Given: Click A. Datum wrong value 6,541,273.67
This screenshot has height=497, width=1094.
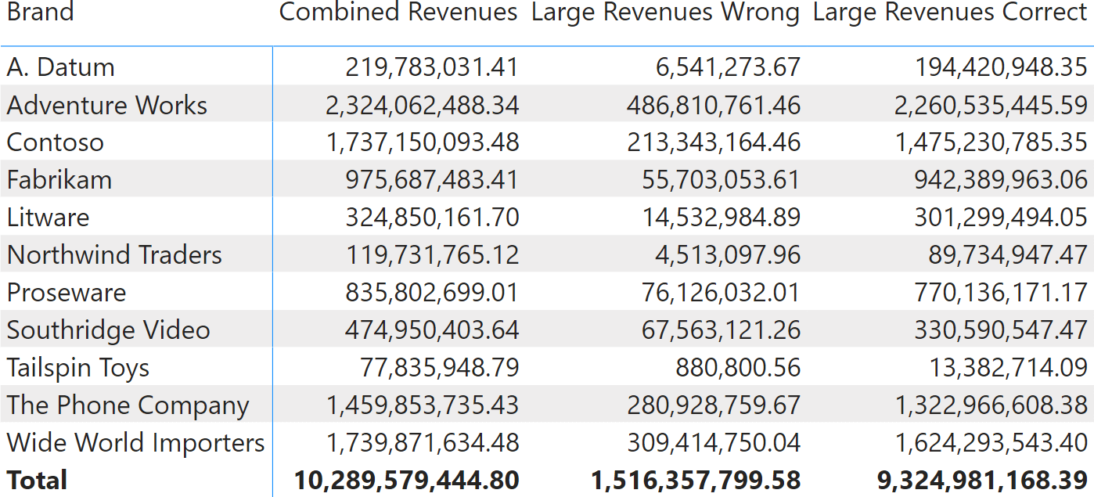Looking at the screenshot, I should click(x=729, y=67).
